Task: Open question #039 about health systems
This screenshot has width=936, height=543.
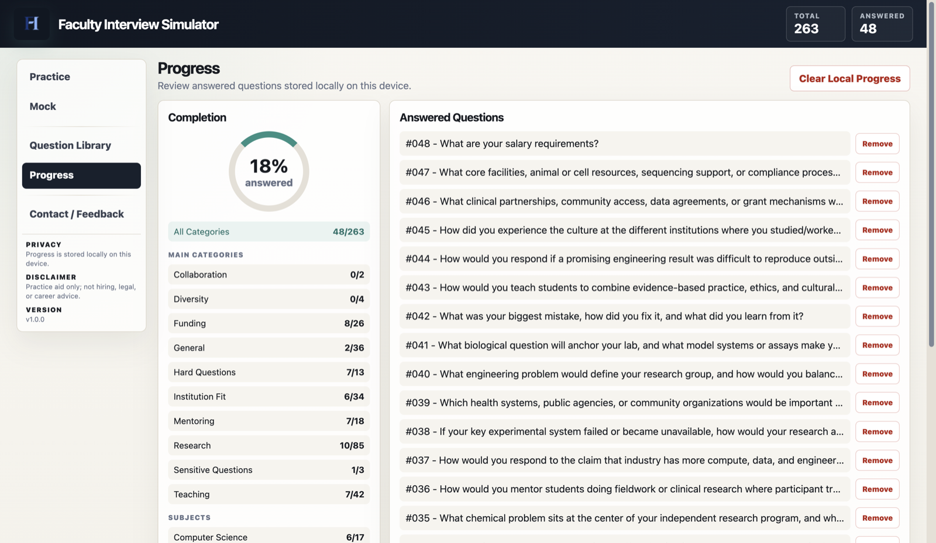Action: (625, 403)
